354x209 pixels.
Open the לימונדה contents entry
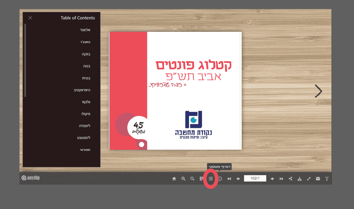point(85,126)
